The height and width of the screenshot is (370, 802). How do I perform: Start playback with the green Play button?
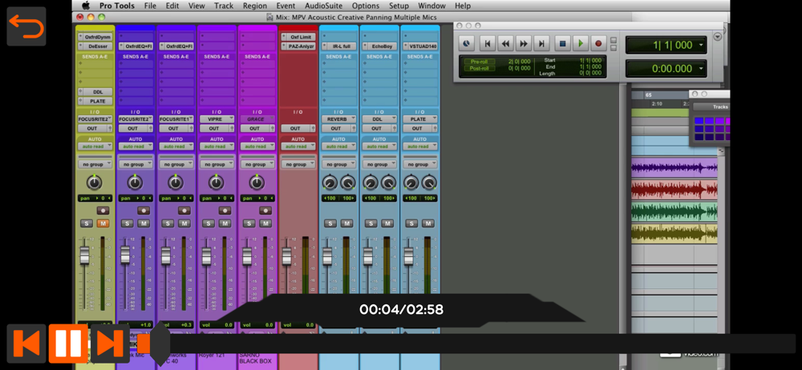[x=580, y=43]
